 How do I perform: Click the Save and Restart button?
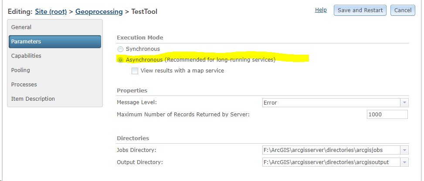(360, 10)
